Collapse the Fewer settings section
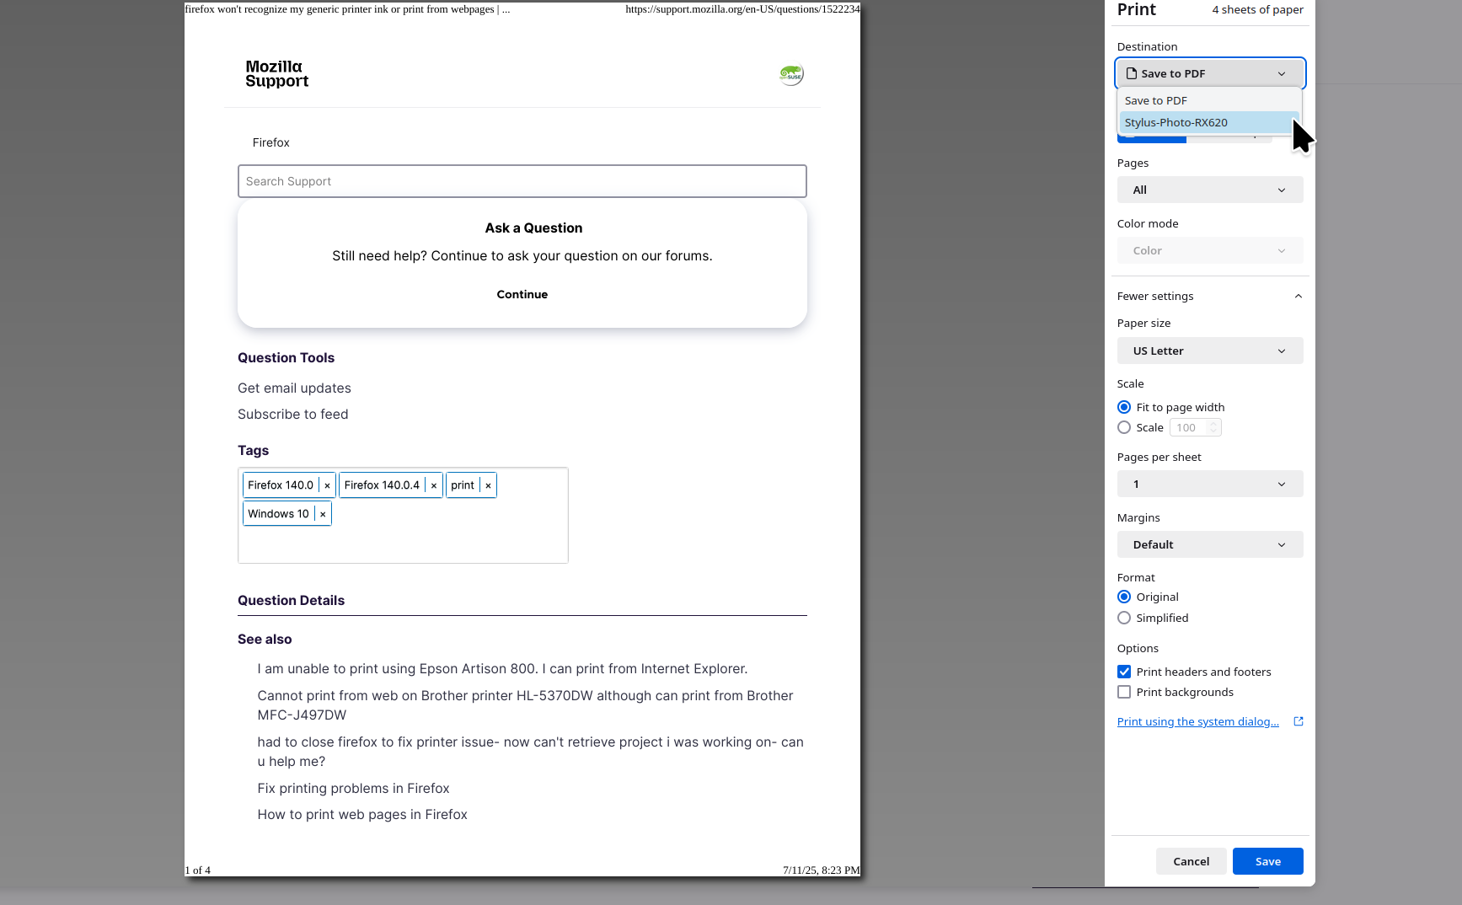The image size is (1462, 905). click(1210, 296)
